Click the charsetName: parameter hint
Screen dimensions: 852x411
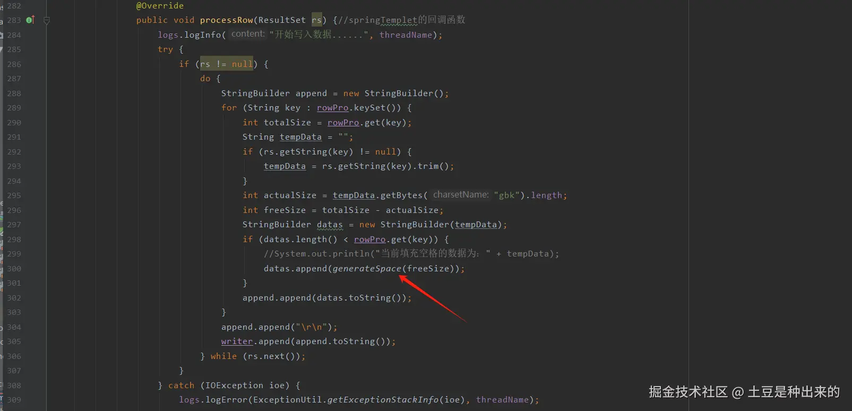(x=461, y=195)
